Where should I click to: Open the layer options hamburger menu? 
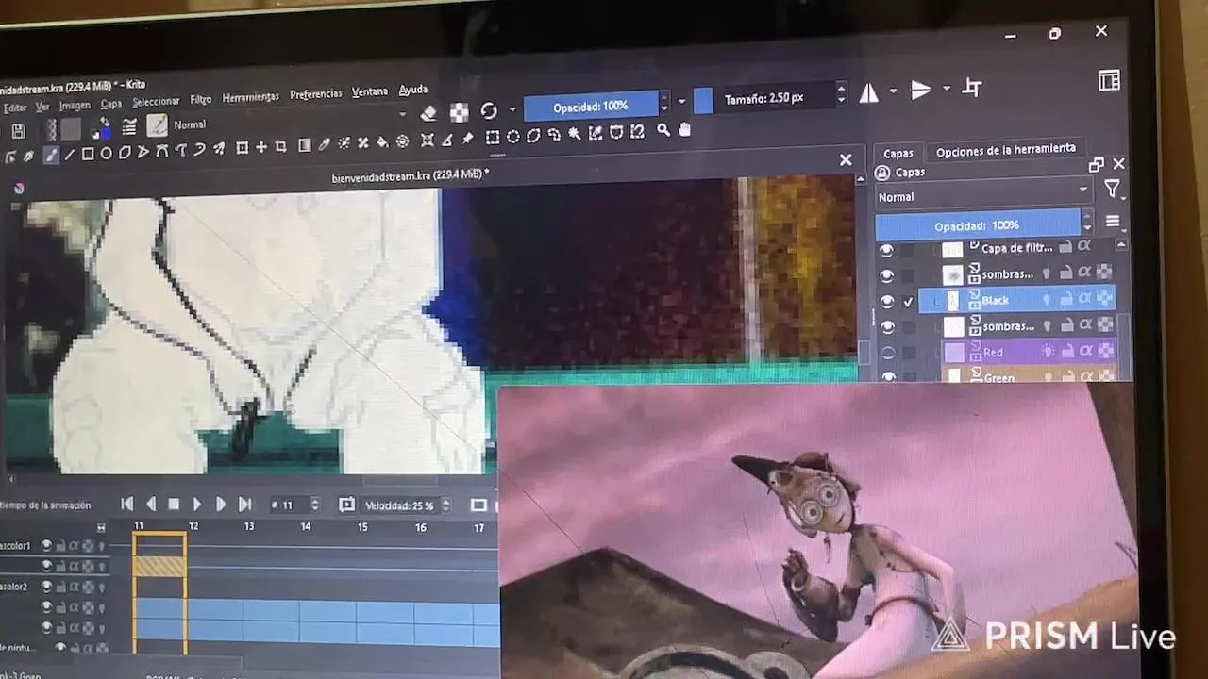tap(1113, 223)
